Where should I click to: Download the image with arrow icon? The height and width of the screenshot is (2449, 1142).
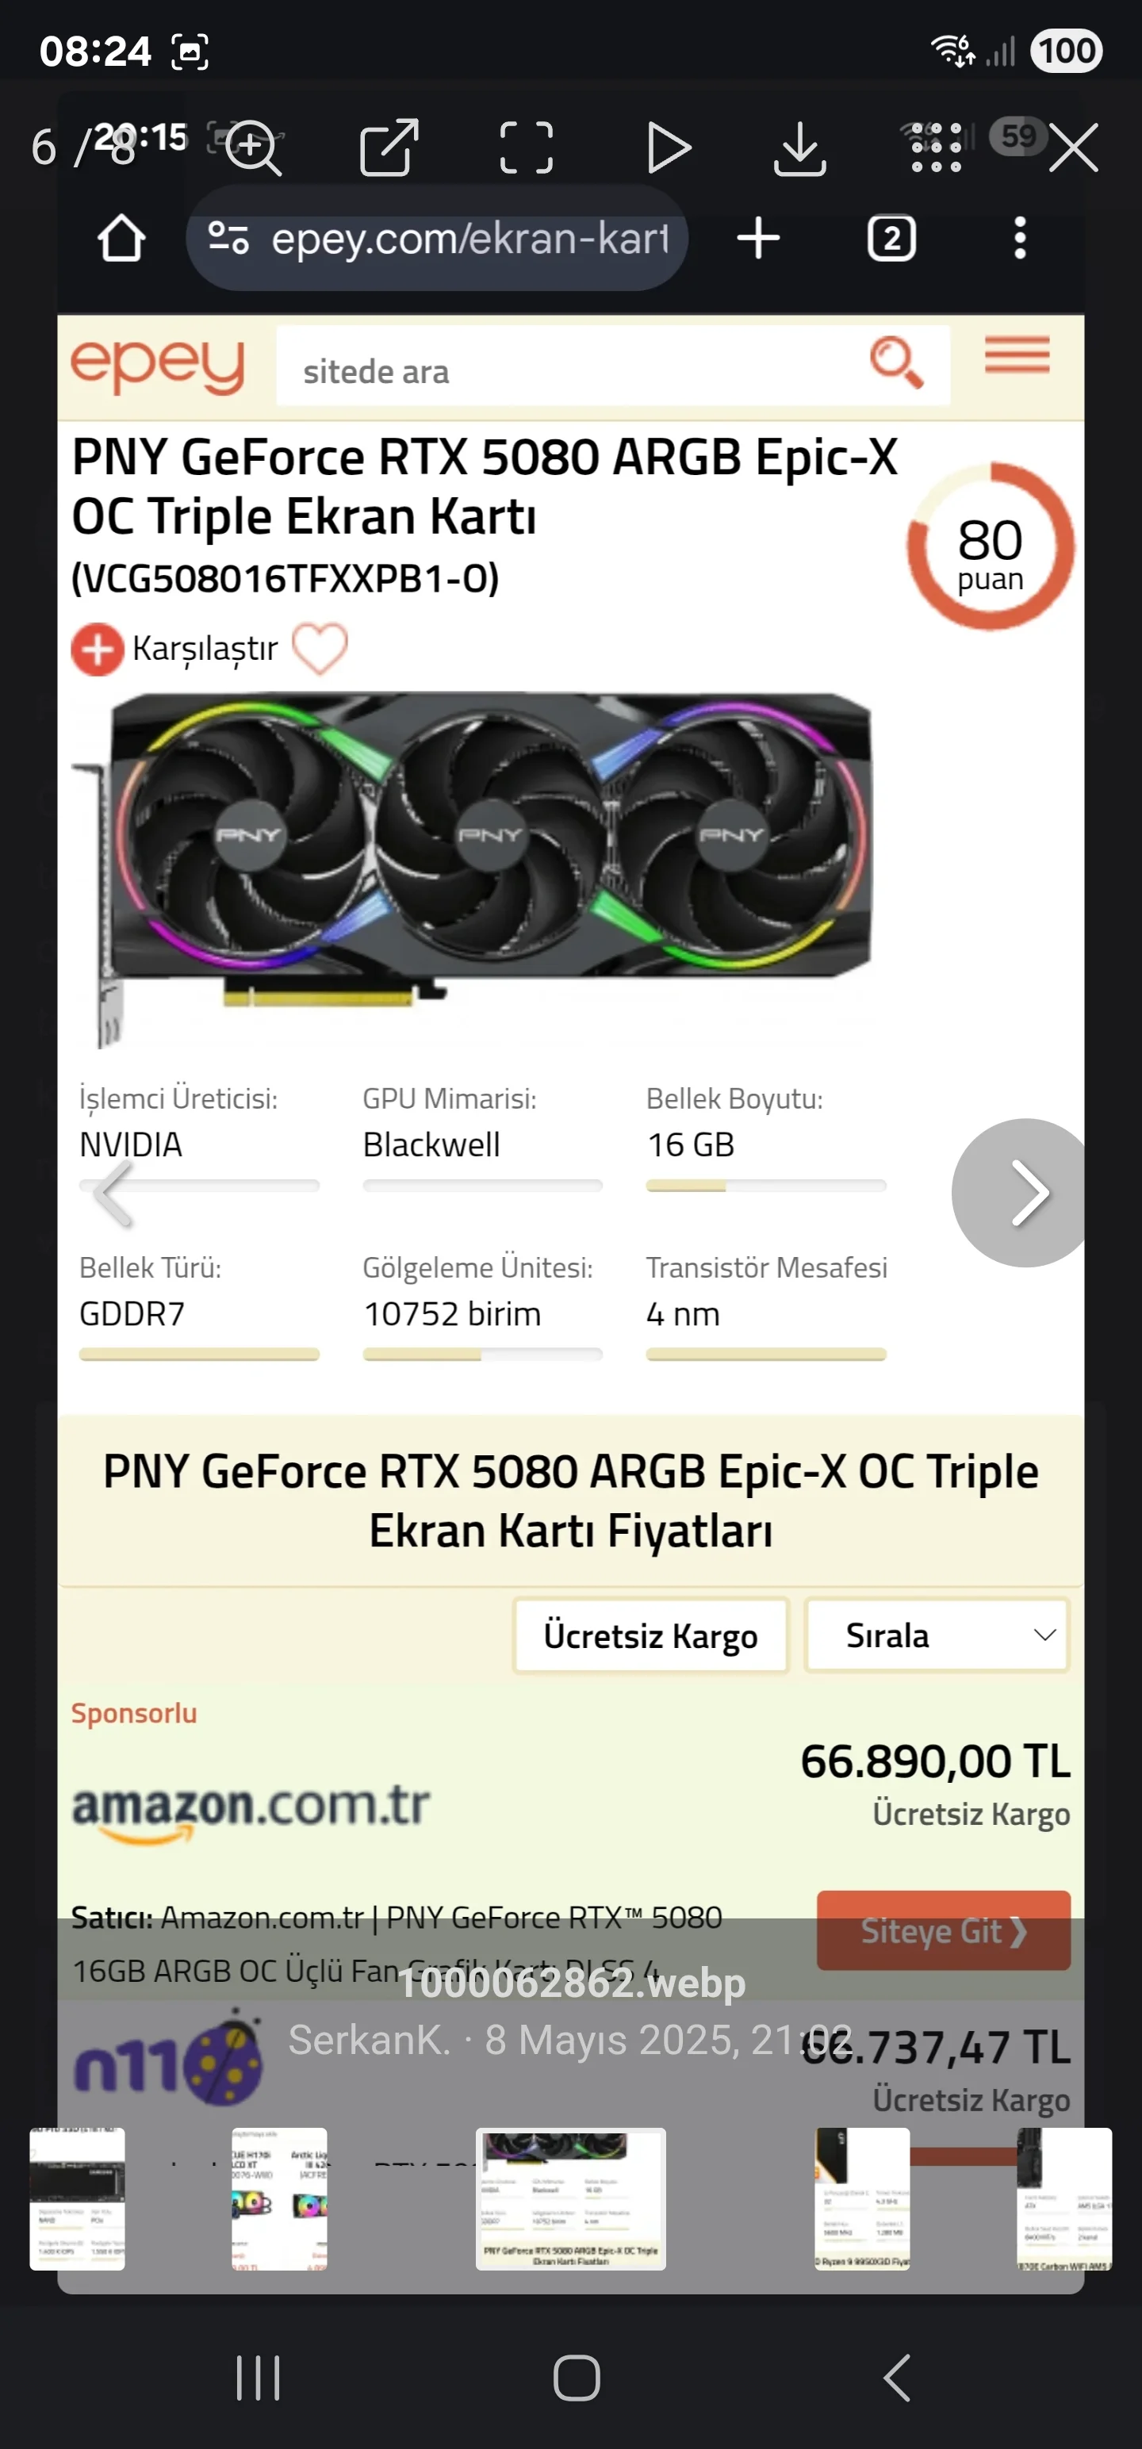(799, 148)
